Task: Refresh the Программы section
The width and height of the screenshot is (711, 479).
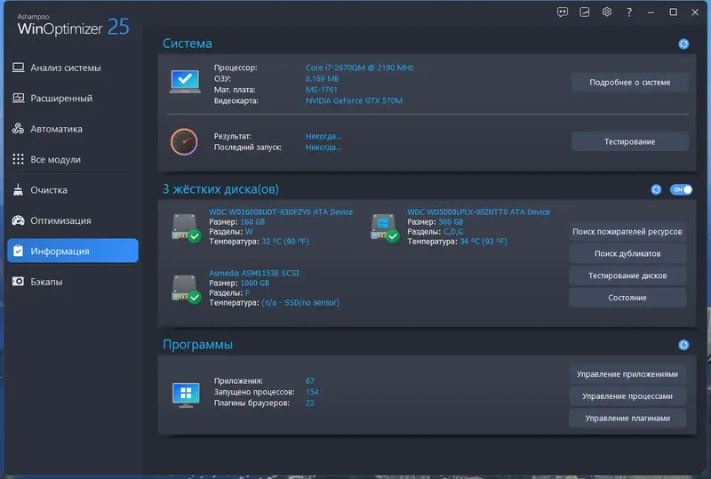Action: pyautogui.click(x=683, y=345)
